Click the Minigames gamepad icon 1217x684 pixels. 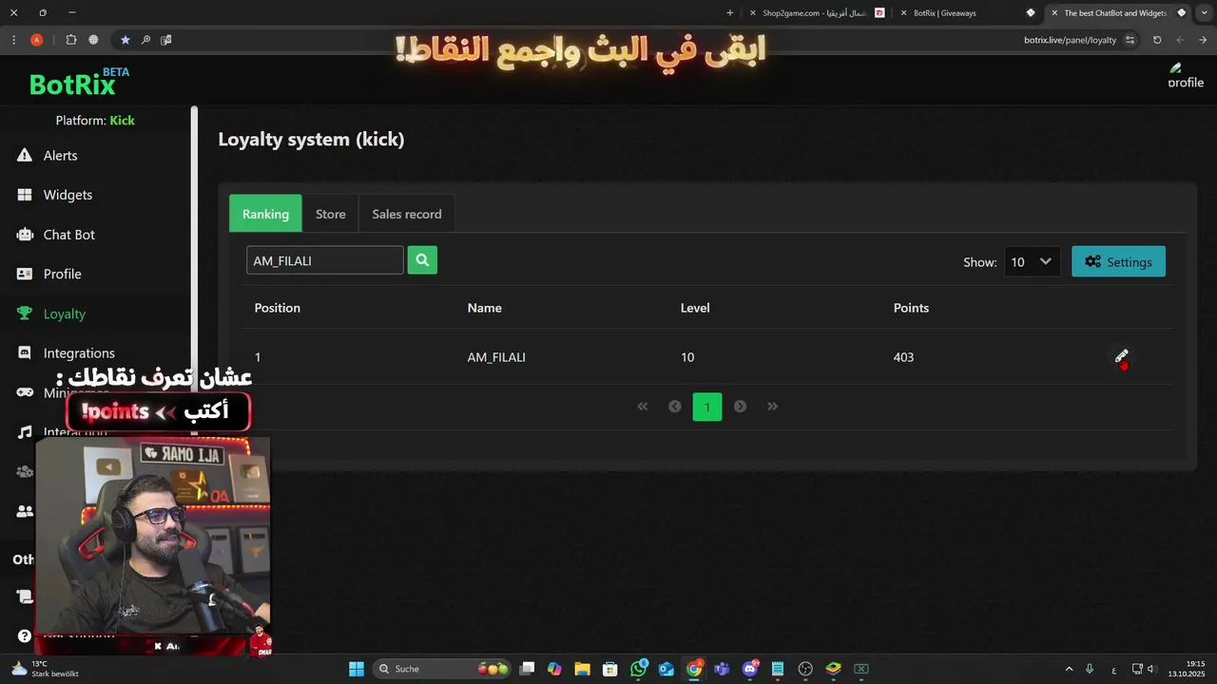click(25, 392)
